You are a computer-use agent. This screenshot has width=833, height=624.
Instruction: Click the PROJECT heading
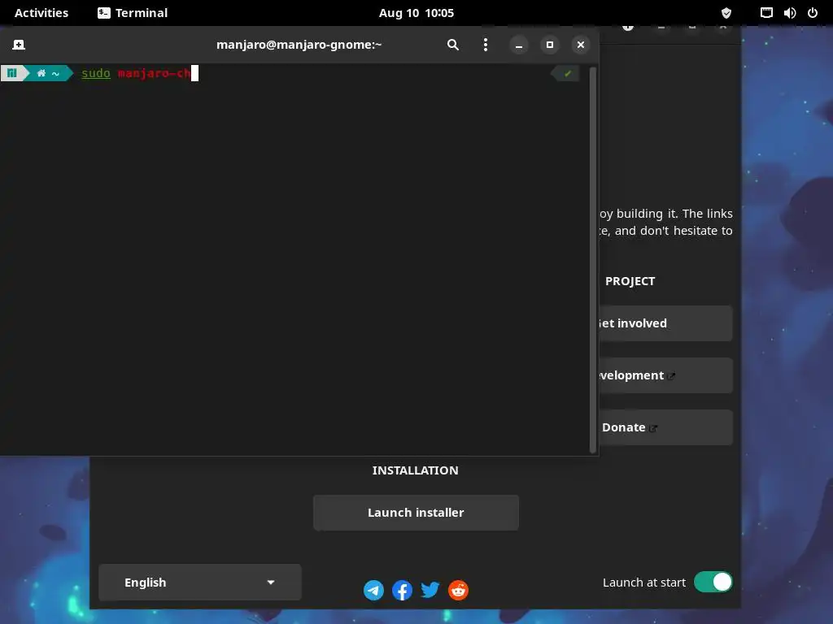[x=630, y=281]
